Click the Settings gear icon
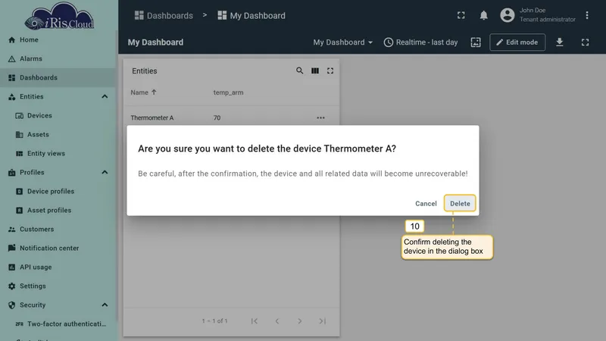 11,286
